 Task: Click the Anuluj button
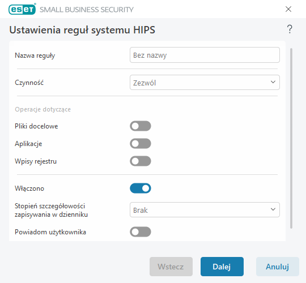277,267
